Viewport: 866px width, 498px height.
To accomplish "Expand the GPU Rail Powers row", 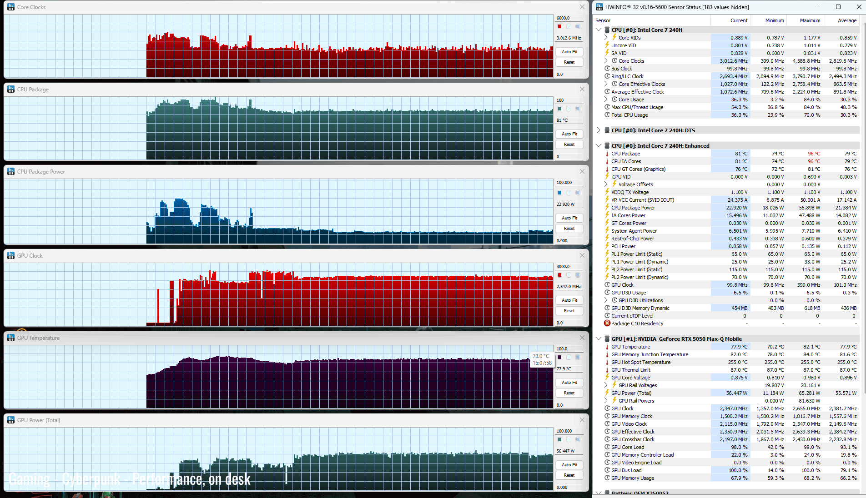I will pos(606,400).
